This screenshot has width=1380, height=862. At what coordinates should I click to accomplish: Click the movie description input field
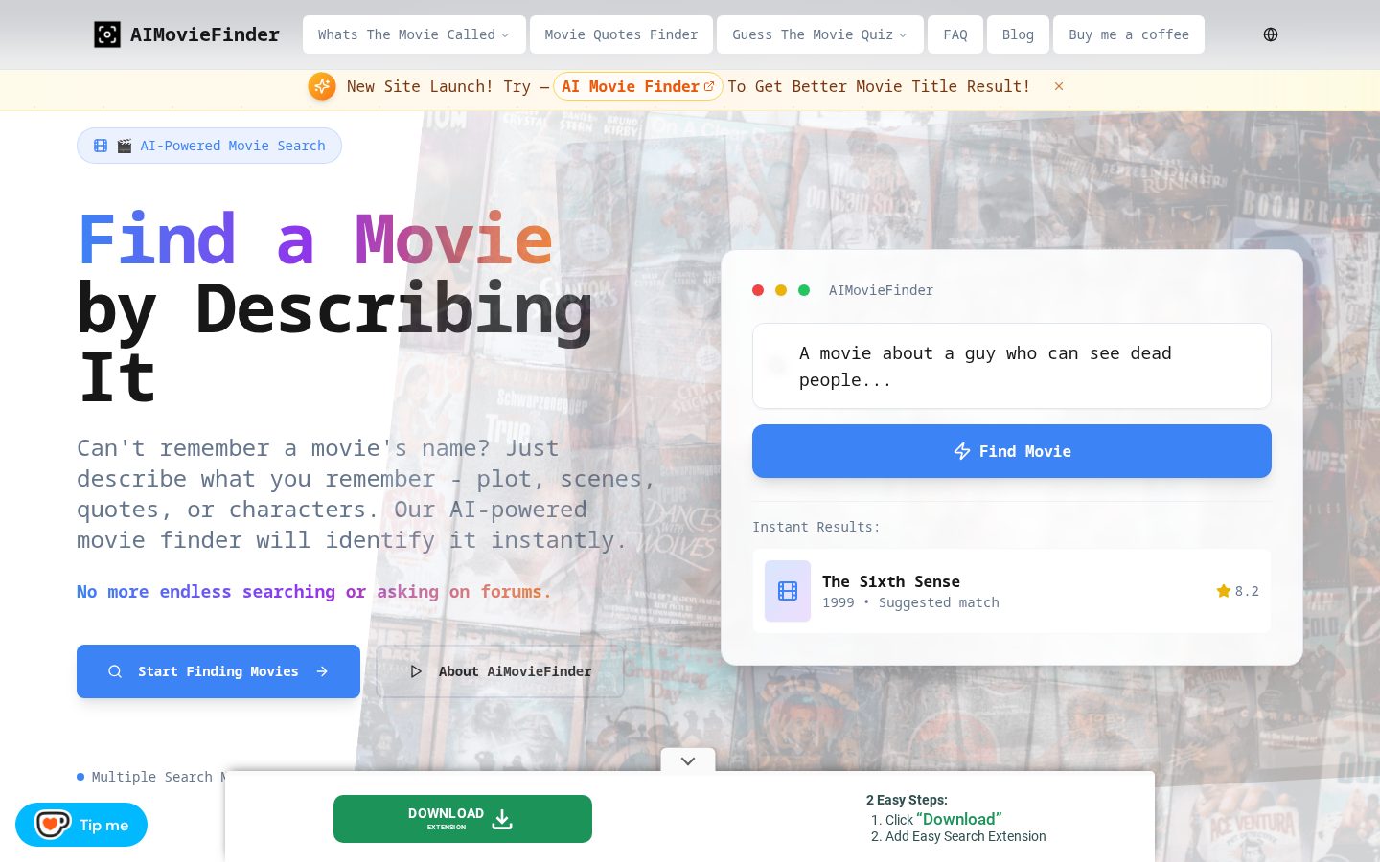click(1012, 366)
